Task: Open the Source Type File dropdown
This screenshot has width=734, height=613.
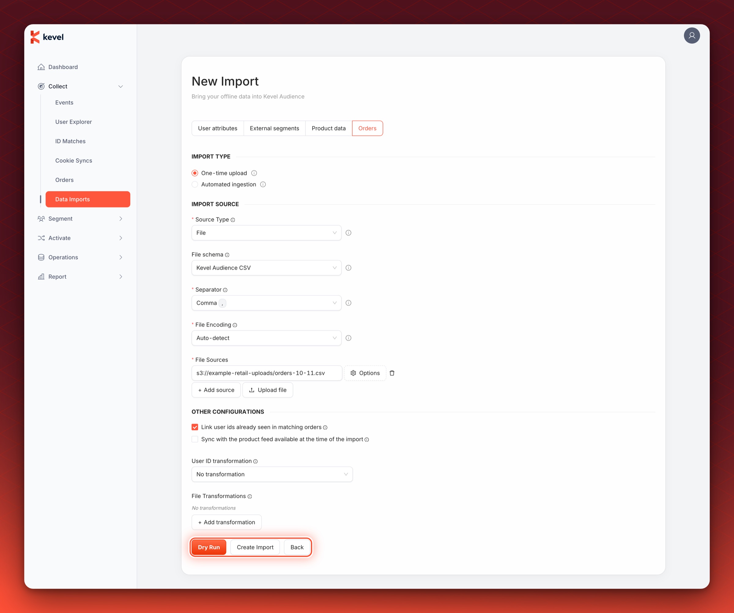Action: pos(266,233)
